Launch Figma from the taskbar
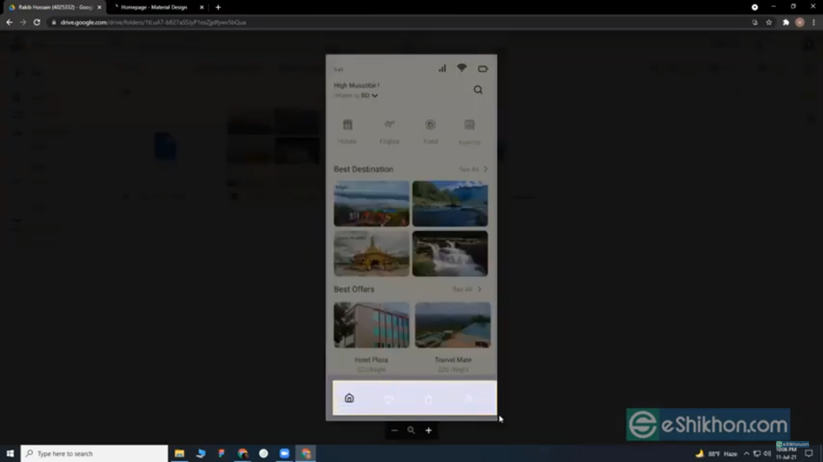This screenshot has width=823, height=462. pos(222,454)
